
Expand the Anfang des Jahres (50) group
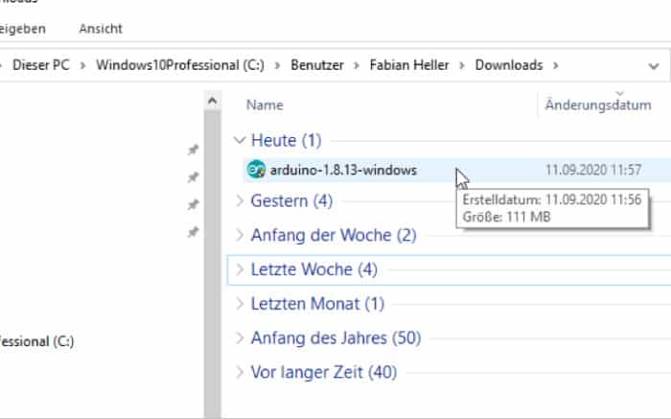pos(240,338)
